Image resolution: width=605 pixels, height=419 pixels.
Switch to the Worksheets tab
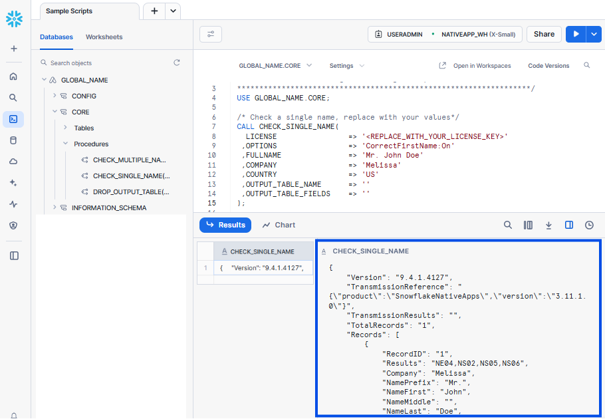(104, 37)
